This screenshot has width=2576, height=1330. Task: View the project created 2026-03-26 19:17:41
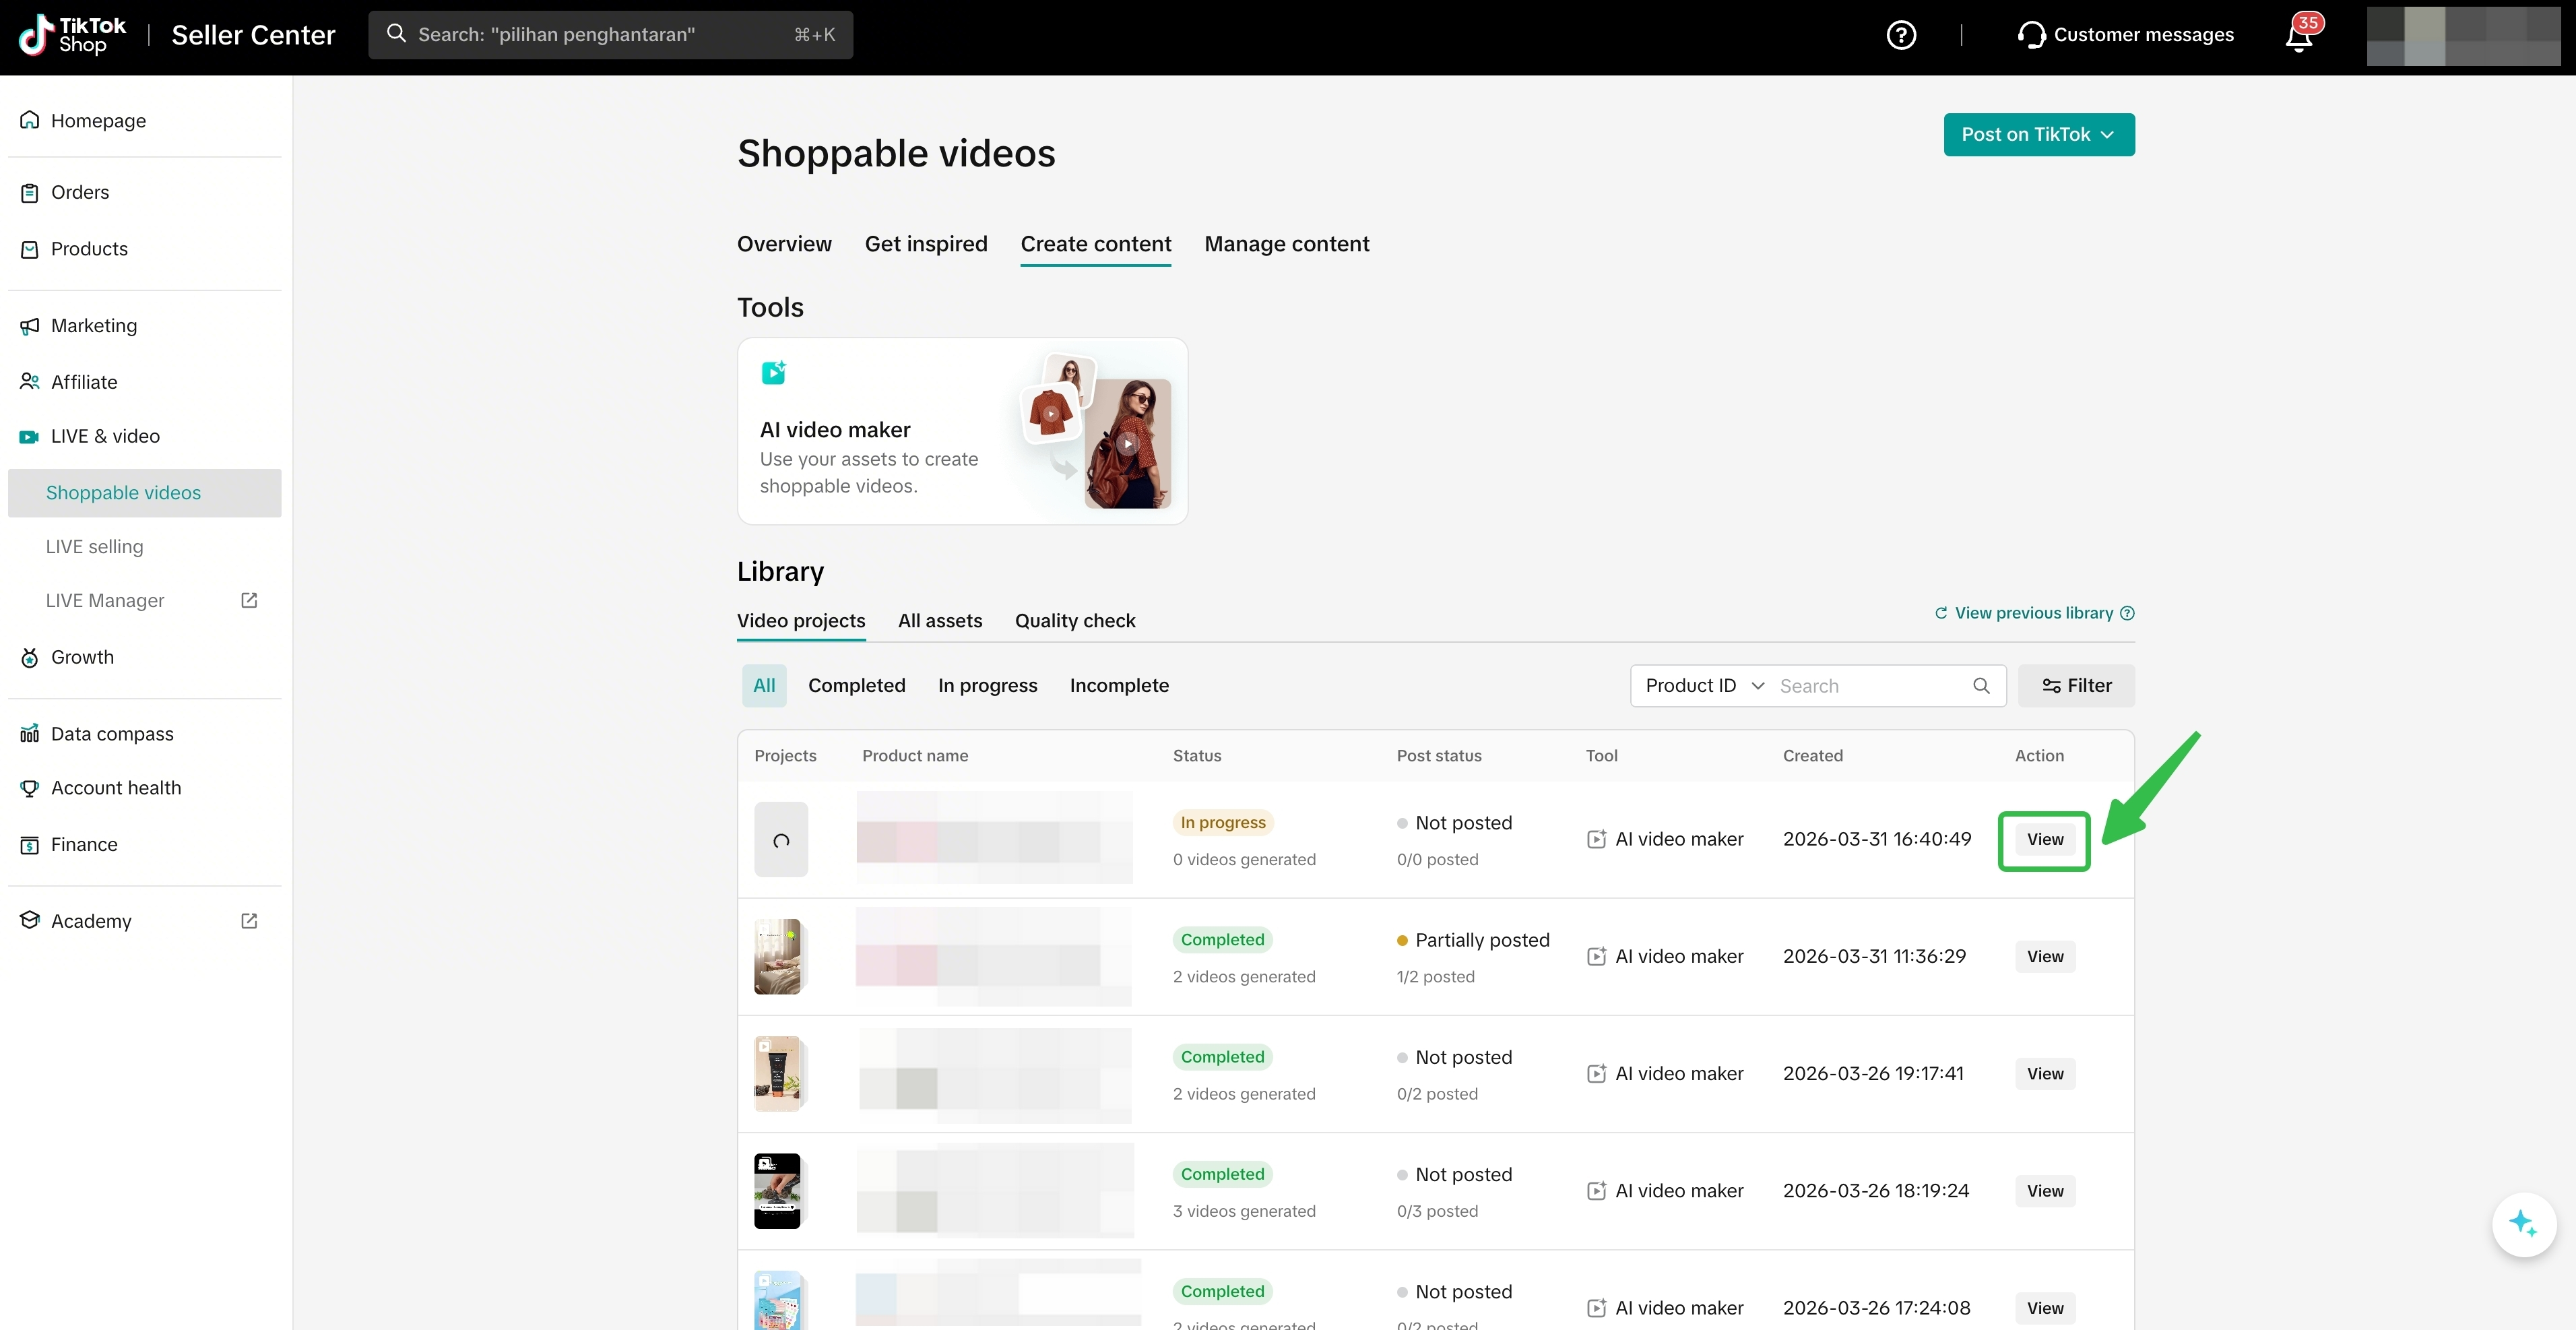point(2045,1074)
